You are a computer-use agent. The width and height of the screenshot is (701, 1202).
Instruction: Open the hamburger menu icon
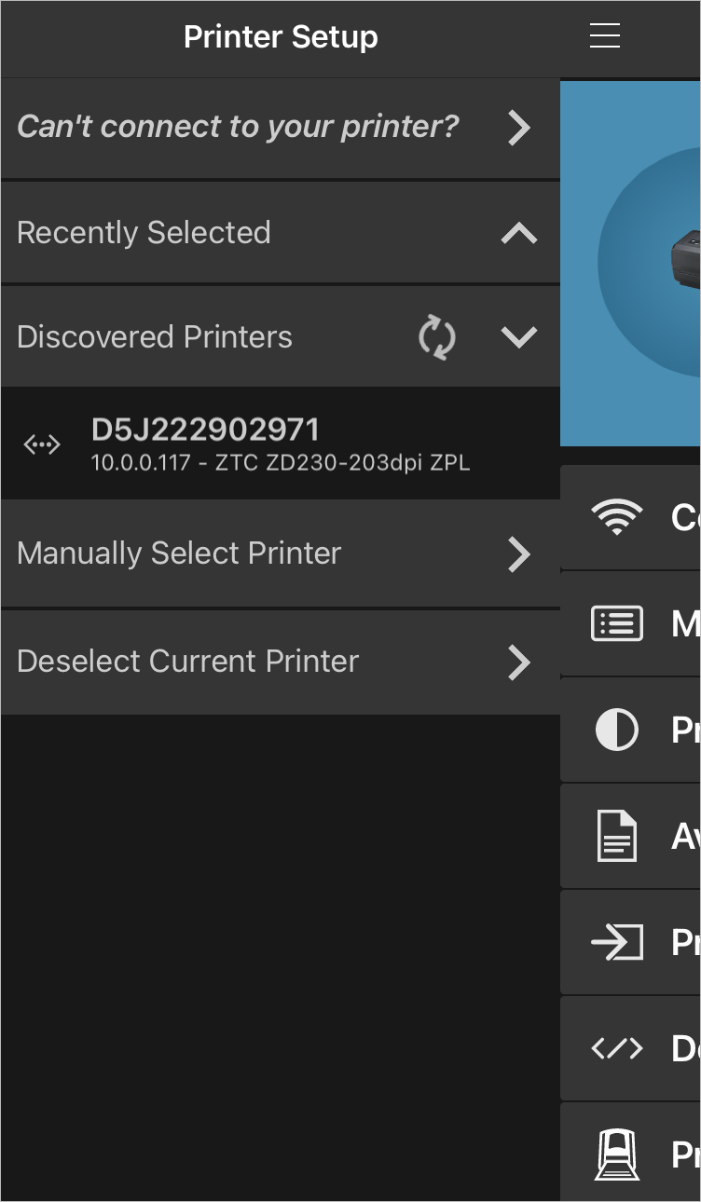[x=605, y=35]
